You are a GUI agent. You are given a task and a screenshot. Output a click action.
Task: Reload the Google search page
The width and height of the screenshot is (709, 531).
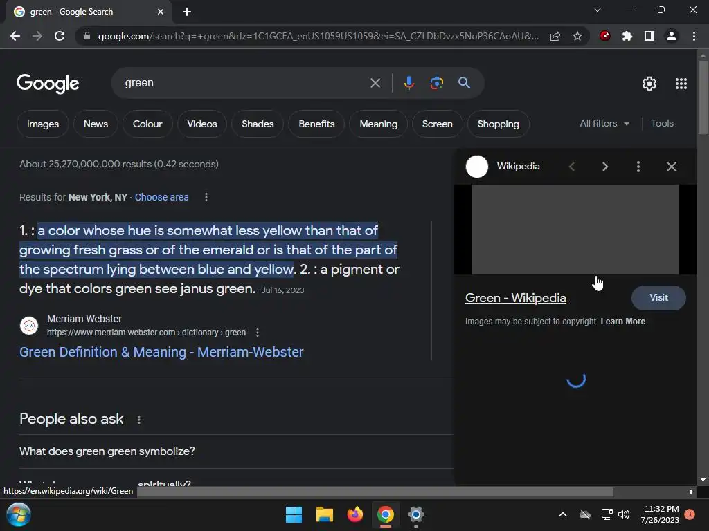click(60, 36)
